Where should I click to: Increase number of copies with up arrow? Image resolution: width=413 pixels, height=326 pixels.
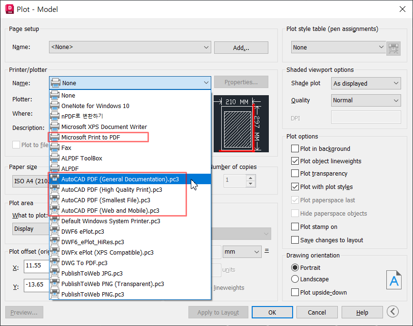tap(250, 178)
